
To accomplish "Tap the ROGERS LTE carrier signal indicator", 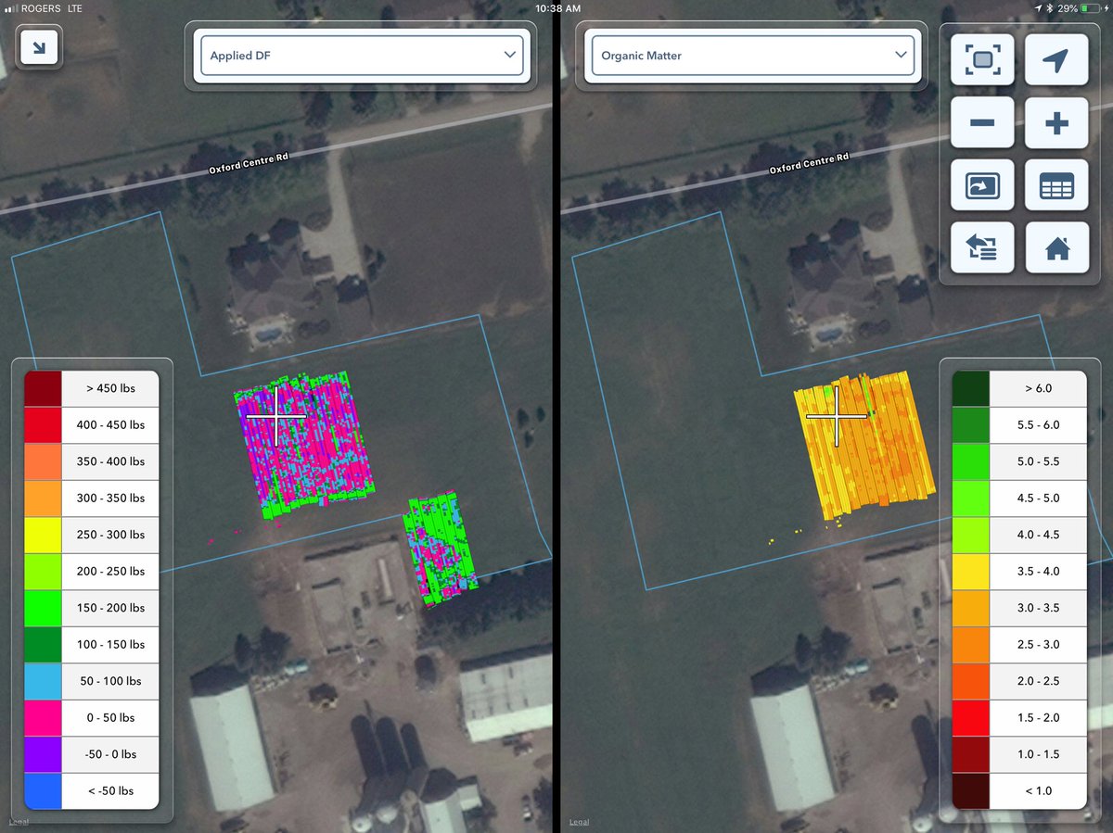I will click(x=42, y=7).
